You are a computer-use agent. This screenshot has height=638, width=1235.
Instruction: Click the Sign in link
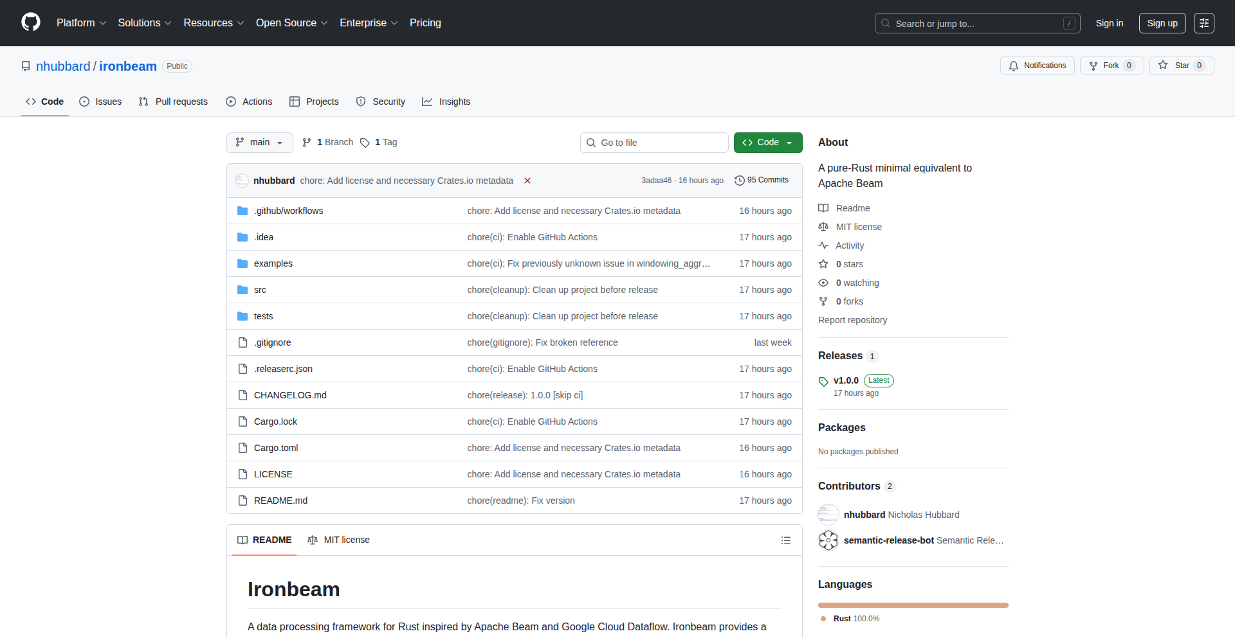1110,23
